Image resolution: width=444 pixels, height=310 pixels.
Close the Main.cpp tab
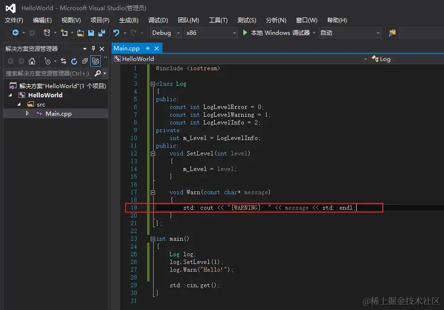click(x=156, y=48)
